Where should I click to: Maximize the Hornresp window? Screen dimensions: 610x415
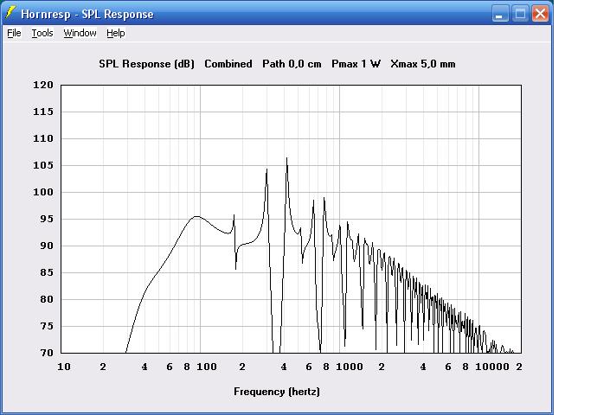click(520, 14)
